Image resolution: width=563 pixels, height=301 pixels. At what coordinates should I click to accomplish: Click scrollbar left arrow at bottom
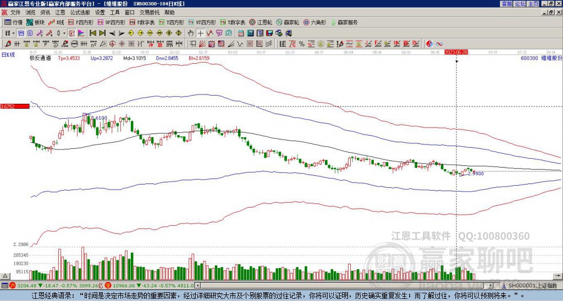click(x=197, y=286)
